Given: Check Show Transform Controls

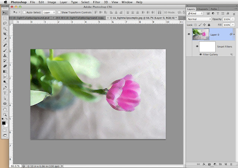Looking at the screenshot, I should (59, 12).
